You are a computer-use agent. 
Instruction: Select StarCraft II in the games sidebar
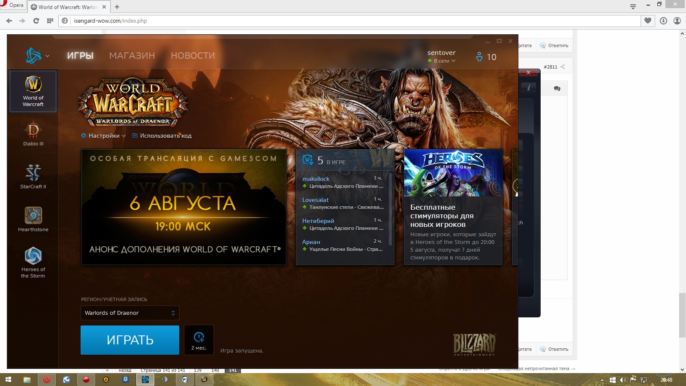point(33,176)
